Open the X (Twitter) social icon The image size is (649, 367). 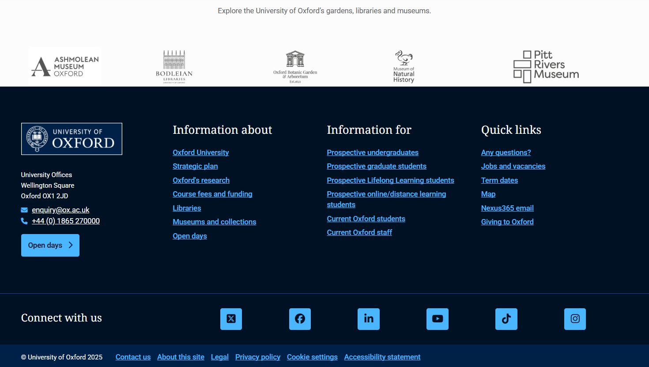[x=231, y=319]
